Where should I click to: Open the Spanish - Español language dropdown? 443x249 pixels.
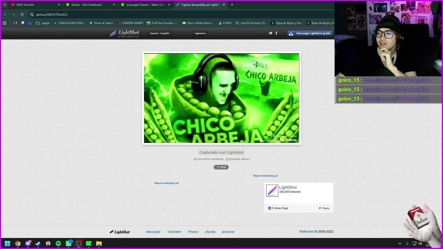161,33
